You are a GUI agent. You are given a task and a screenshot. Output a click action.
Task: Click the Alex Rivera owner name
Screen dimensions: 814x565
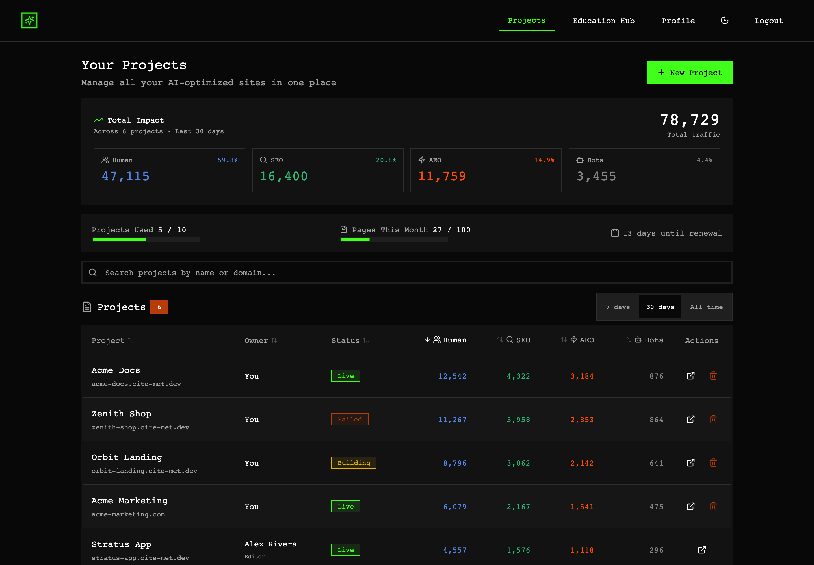270,544
